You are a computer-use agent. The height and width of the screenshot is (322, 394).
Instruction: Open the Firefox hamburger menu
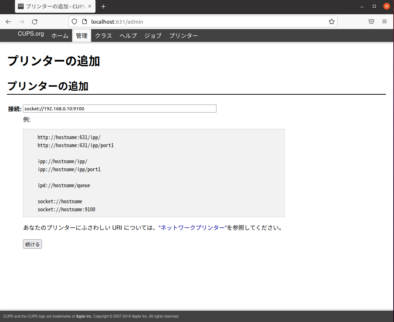click(x=385, y=21)
